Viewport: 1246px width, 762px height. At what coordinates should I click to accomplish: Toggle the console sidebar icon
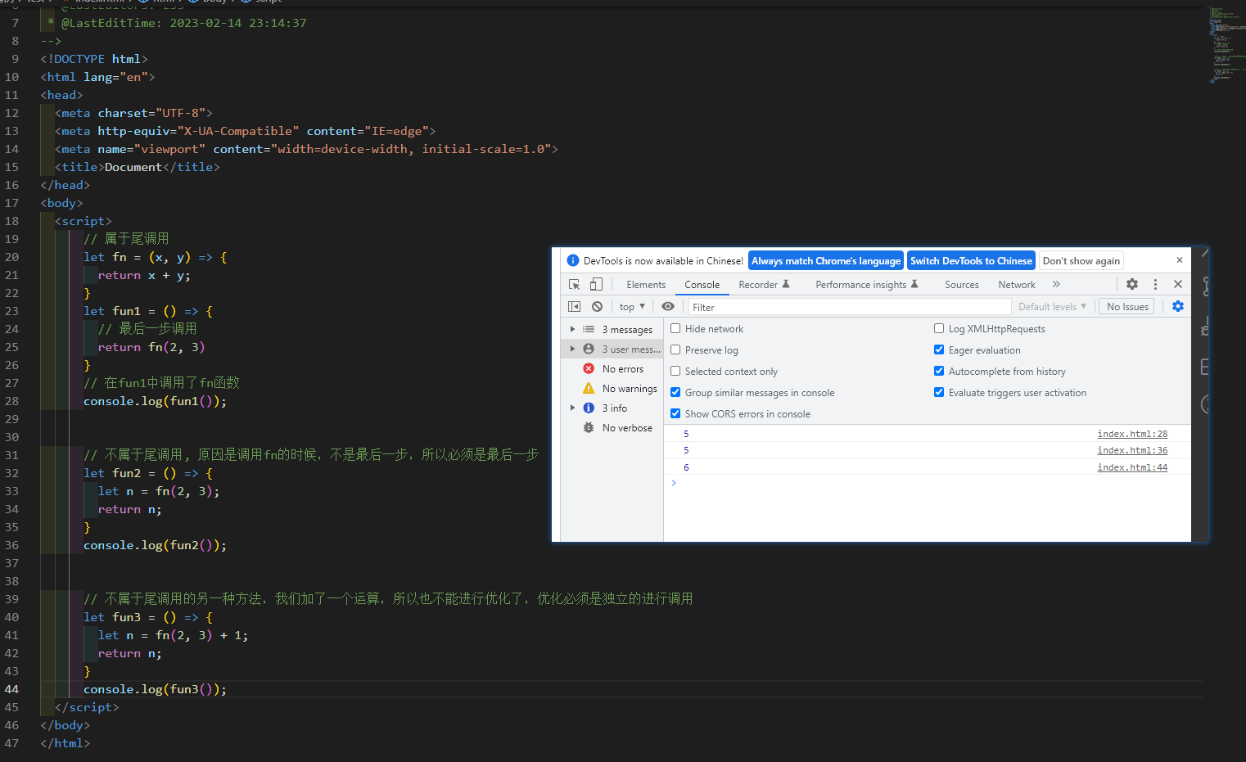point(575,306)
